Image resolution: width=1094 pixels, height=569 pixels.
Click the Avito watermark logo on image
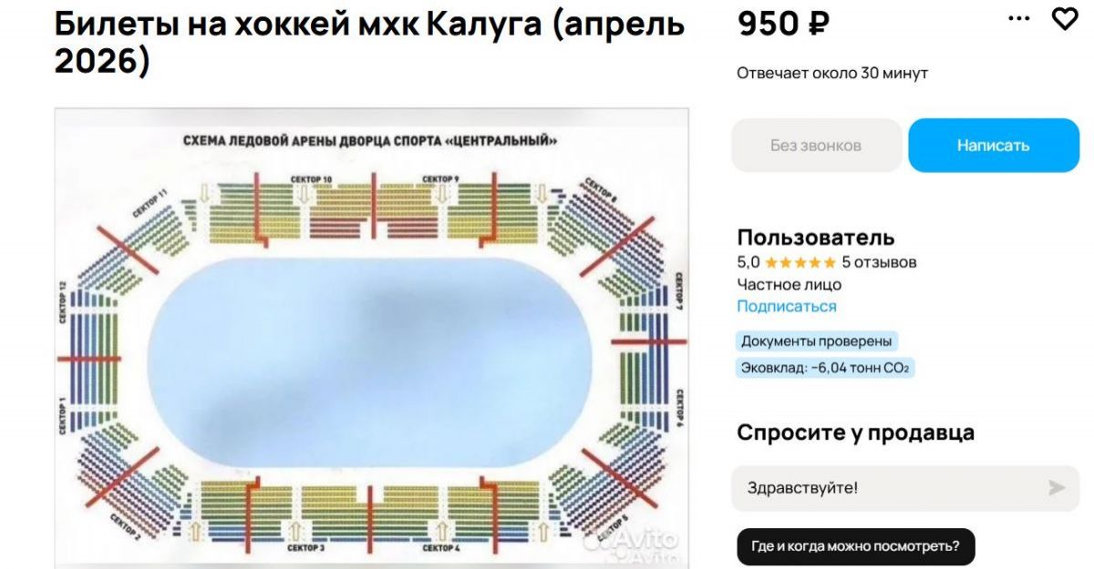pyautogui.click(x=633, y=543)
